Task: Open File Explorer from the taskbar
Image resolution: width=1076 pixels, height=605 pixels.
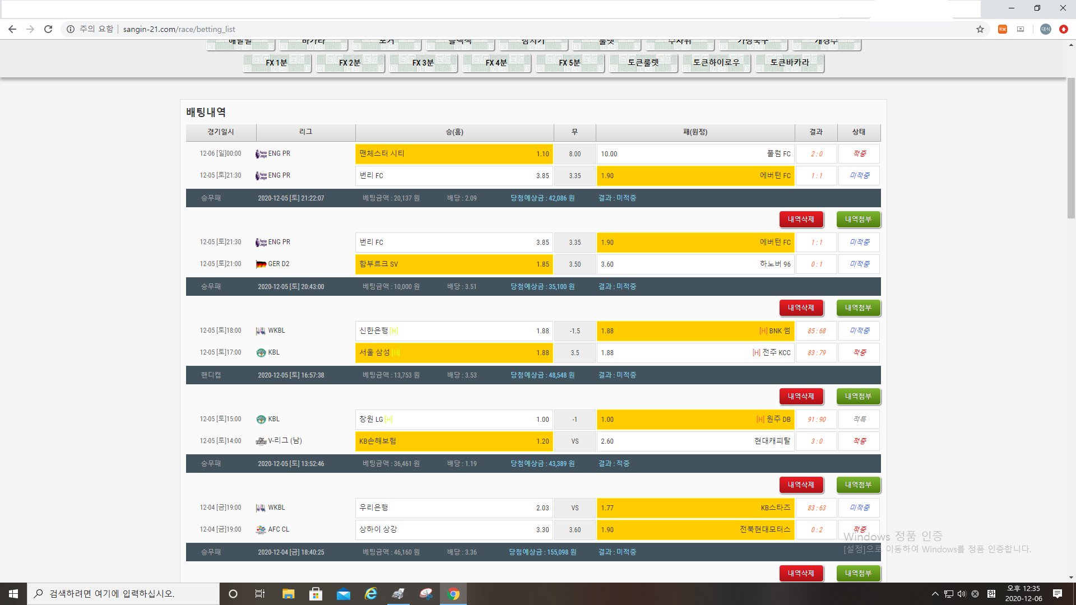Action: [x=288, y=594]
